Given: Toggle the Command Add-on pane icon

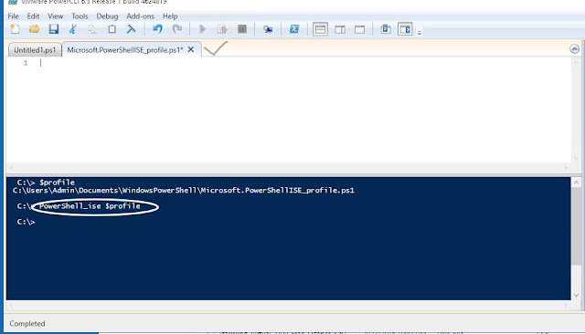Looking at the screenshot, I should click(x=405, y=29).
